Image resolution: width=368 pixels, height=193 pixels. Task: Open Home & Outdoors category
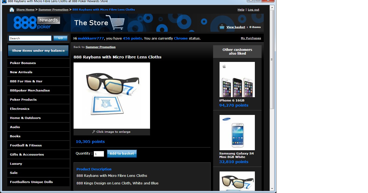[x=38, y=118]
